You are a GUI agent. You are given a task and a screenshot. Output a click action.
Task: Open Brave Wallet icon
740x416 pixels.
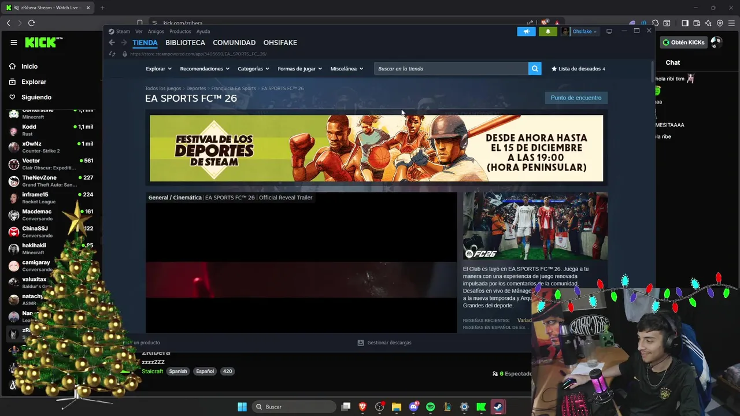tap(697, 23)
